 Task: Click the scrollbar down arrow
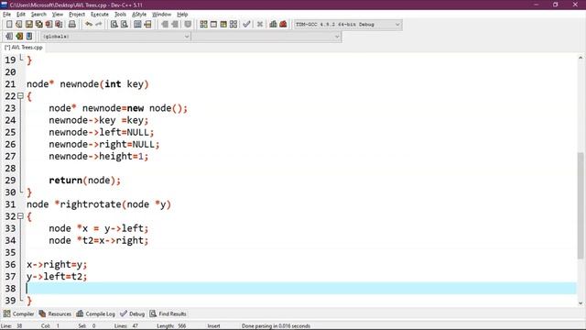(580, 303)
